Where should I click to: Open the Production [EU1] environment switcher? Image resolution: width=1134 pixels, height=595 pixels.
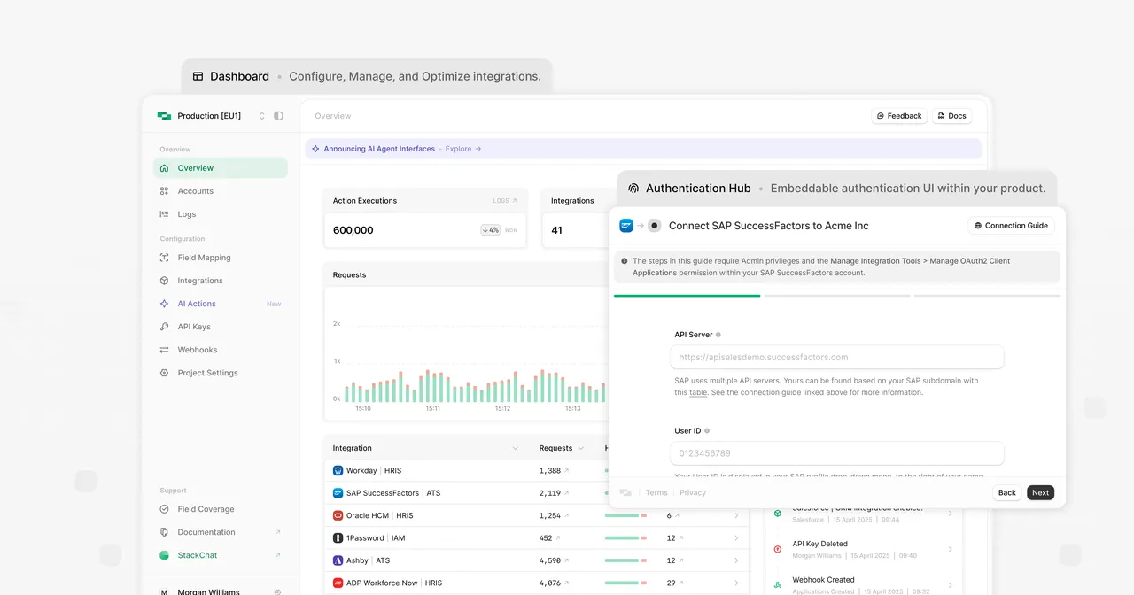[x=212, y=116]
